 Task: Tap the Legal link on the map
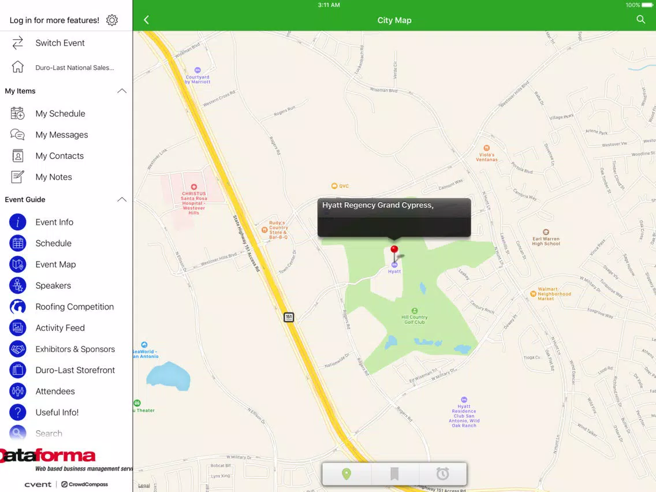coord(144,485)
